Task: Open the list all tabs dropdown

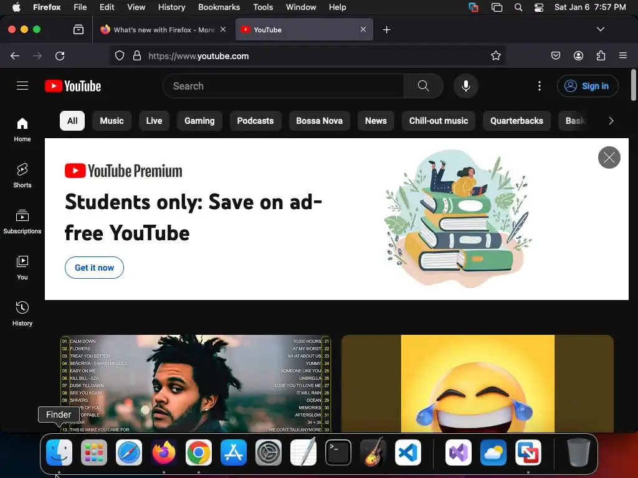Action: point(601,29)
